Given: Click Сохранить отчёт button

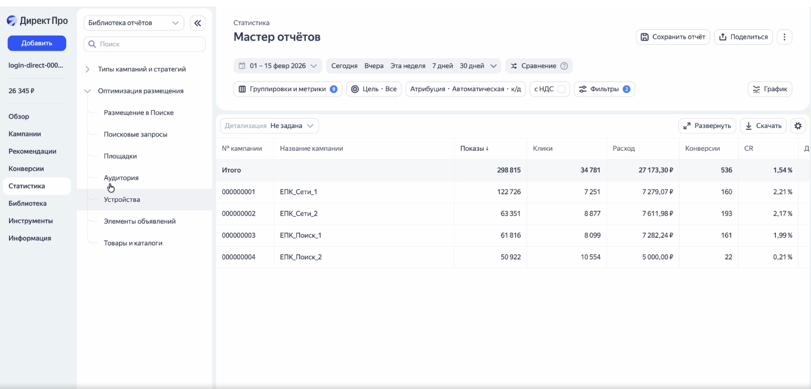Looking at the screenshot, I should [x=673, y=37].
